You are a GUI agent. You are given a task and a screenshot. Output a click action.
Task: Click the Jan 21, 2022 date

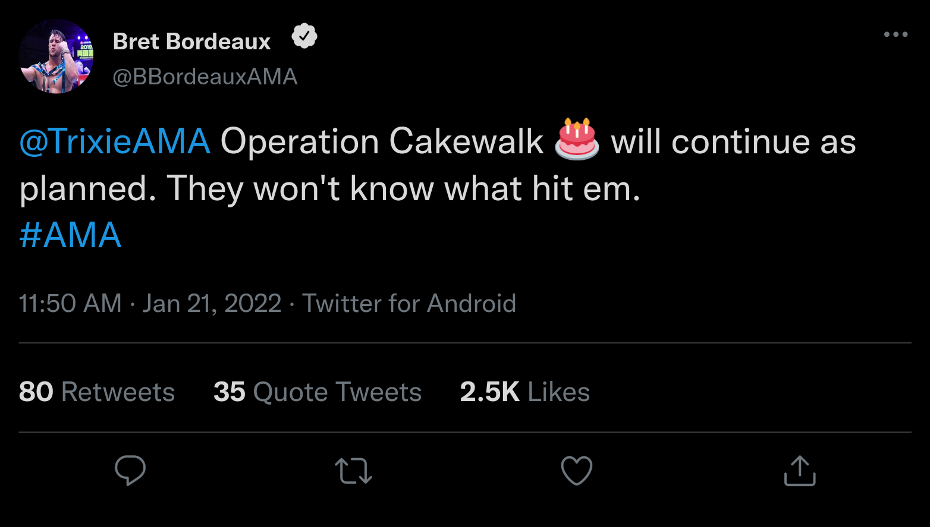[x=212, y=304]
